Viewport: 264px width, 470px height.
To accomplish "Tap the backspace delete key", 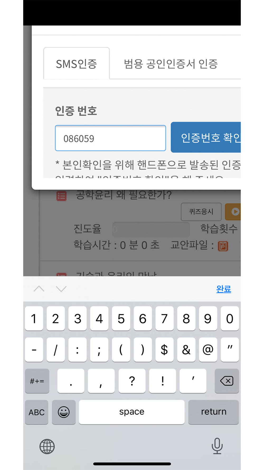I will 227,381.
